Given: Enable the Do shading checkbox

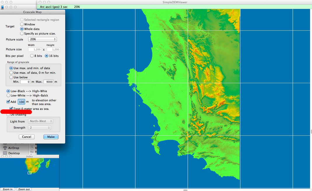Looking at the screenshot, I should click(8, 115).
